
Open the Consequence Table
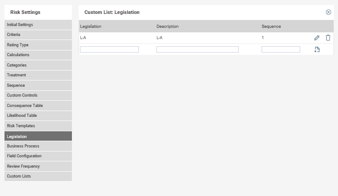[x=38, y=106]
